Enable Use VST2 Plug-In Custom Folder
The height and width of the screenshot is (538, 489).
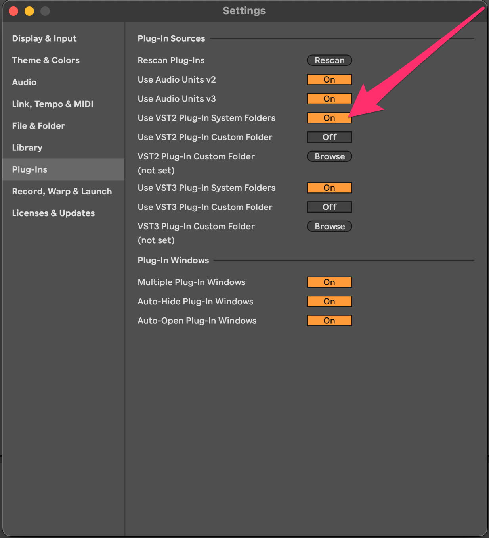coord(329,137)
